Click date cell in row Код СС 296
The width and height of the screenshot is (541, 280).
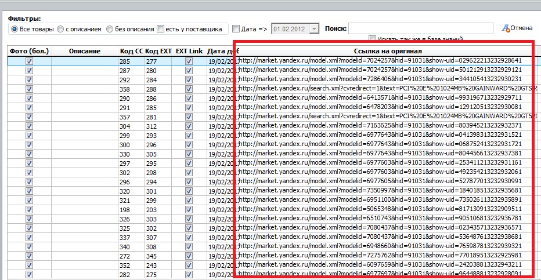point(222,182)
